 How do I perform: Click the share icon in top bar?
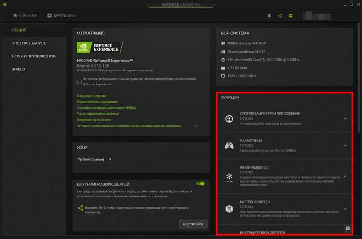(280, 16)
